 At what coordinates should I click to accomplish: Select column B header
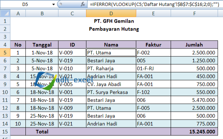42,14
